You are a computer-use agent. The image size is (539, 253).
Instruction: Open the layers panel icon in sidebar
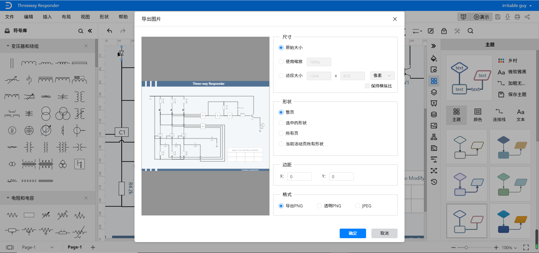434,92
